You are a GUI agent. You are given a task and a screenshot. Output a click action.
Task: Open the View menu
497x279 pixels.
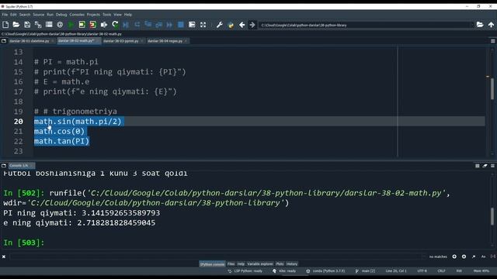117,15
